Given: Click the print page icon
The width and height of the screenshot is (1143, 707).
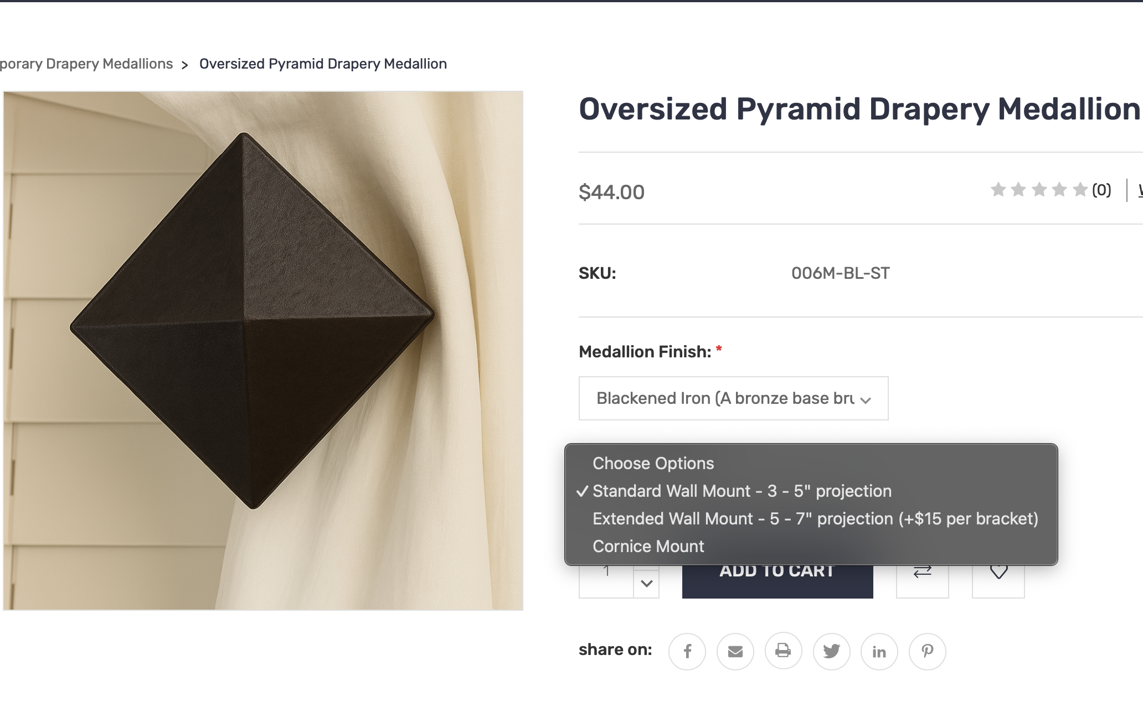Looking at the screenshot, I should tap(783, 651).
